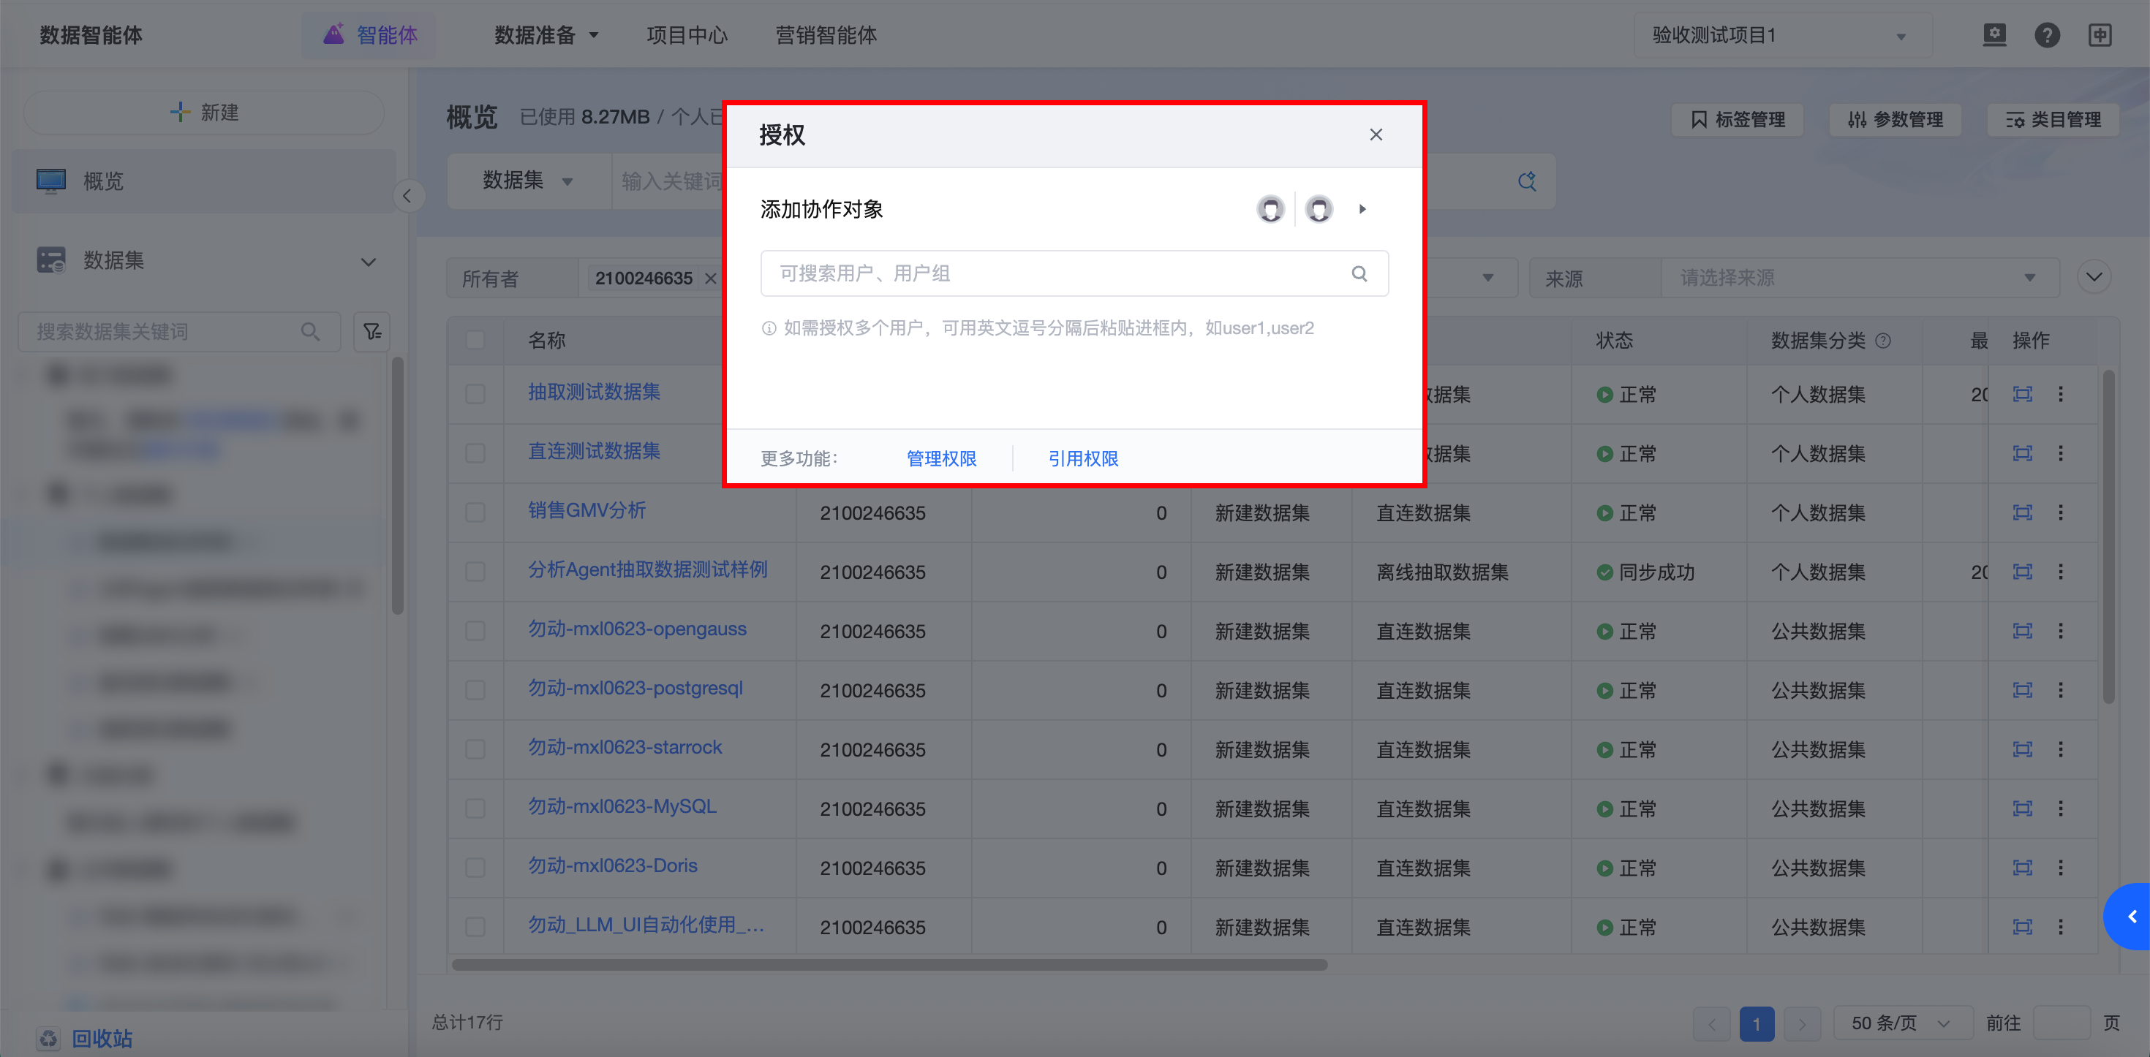Expand the 数据集 sidebar section chevron

[368, 261]
